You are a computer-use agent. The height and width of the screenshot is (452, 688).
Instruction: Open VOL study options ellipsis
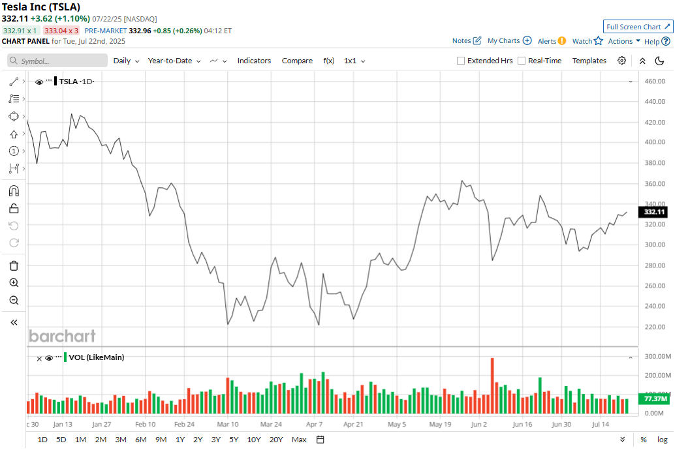(x=59, y=357)
